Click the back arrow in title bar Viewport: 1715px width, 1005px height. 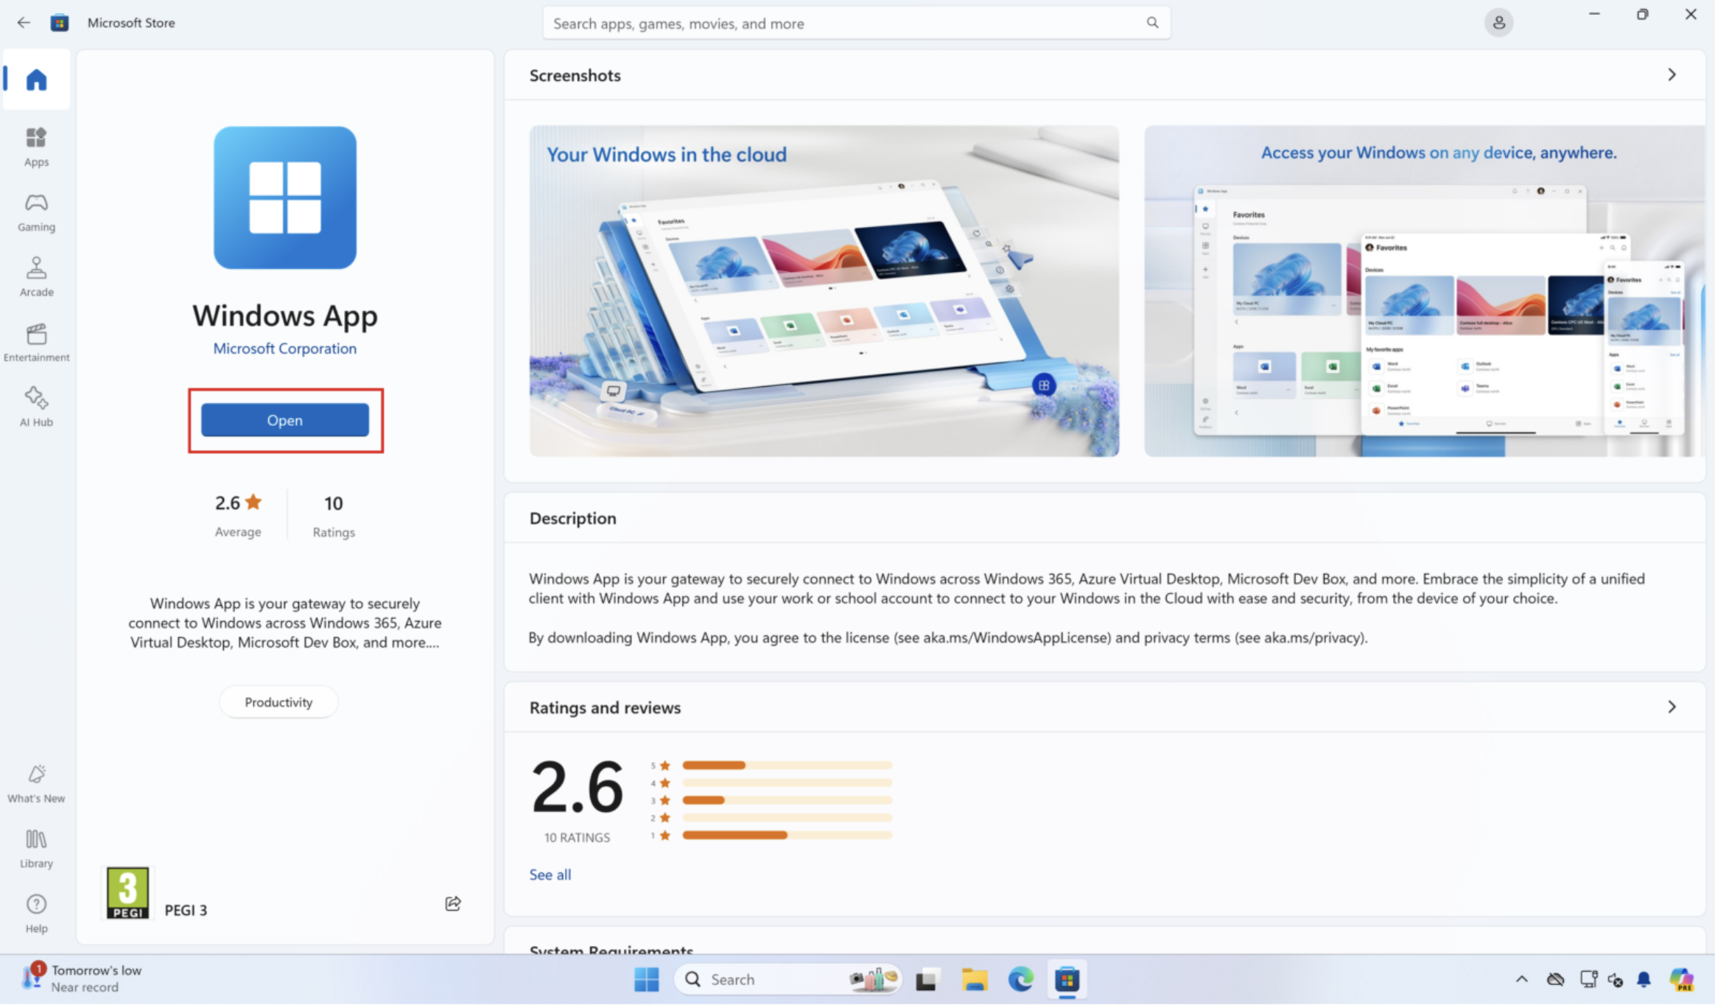point(24,23)
